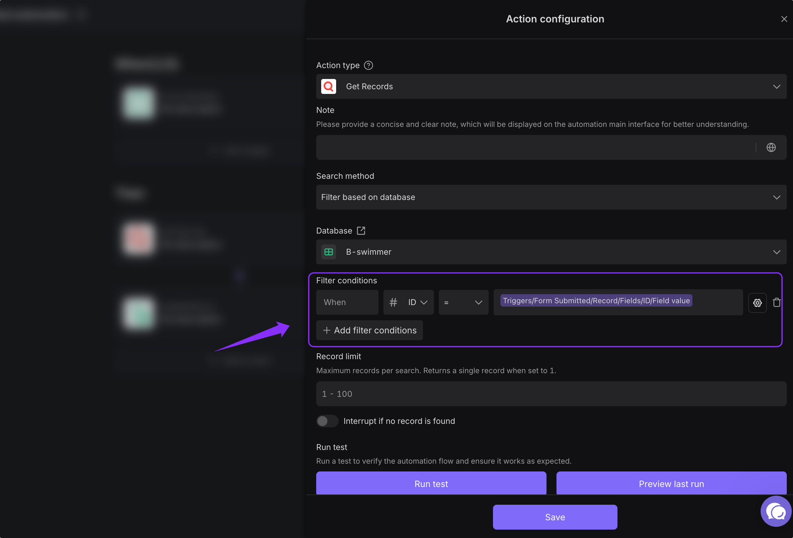The width and height of the screenshot is (793, 538).
Task: Toggle Interrupt if no record is found
Action: 326,421
